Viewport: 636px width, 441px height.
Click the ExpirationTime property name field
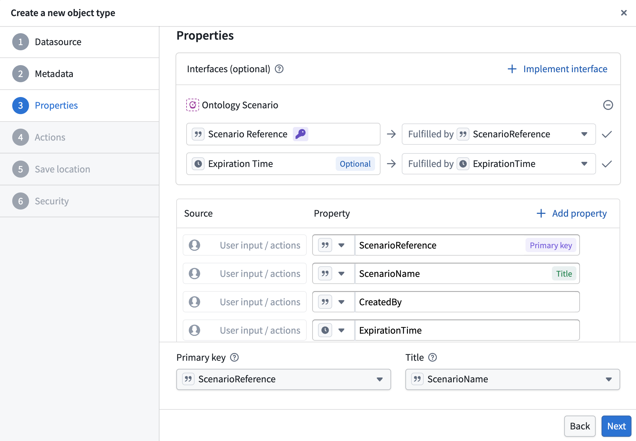pyautogui.click(x=467, y=330)
